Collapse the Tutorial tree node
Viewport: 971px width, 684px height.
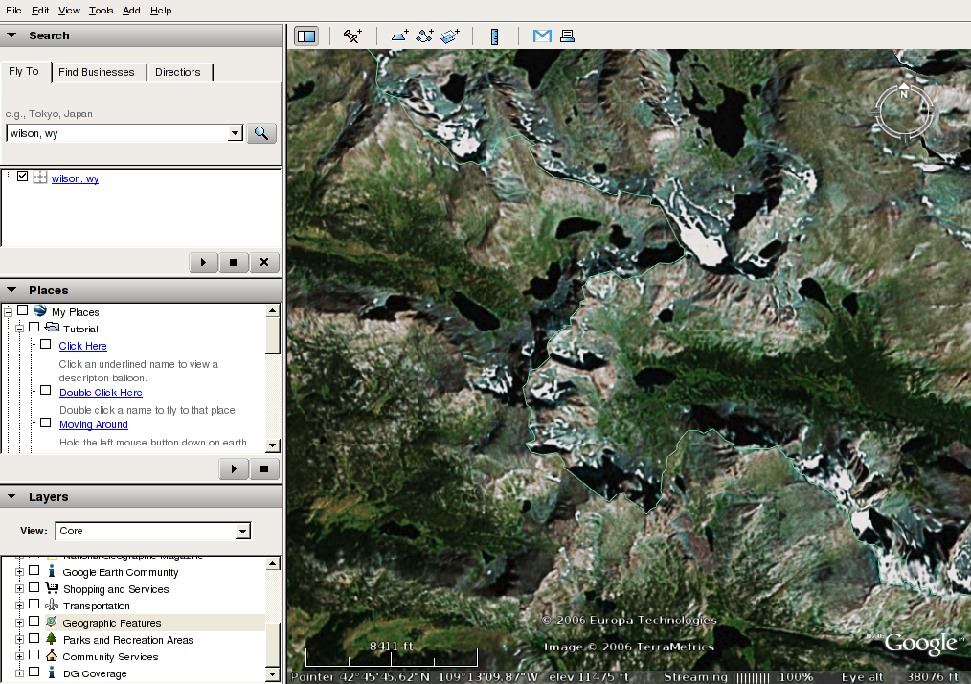pyautogui.click(x=20, y=329)
